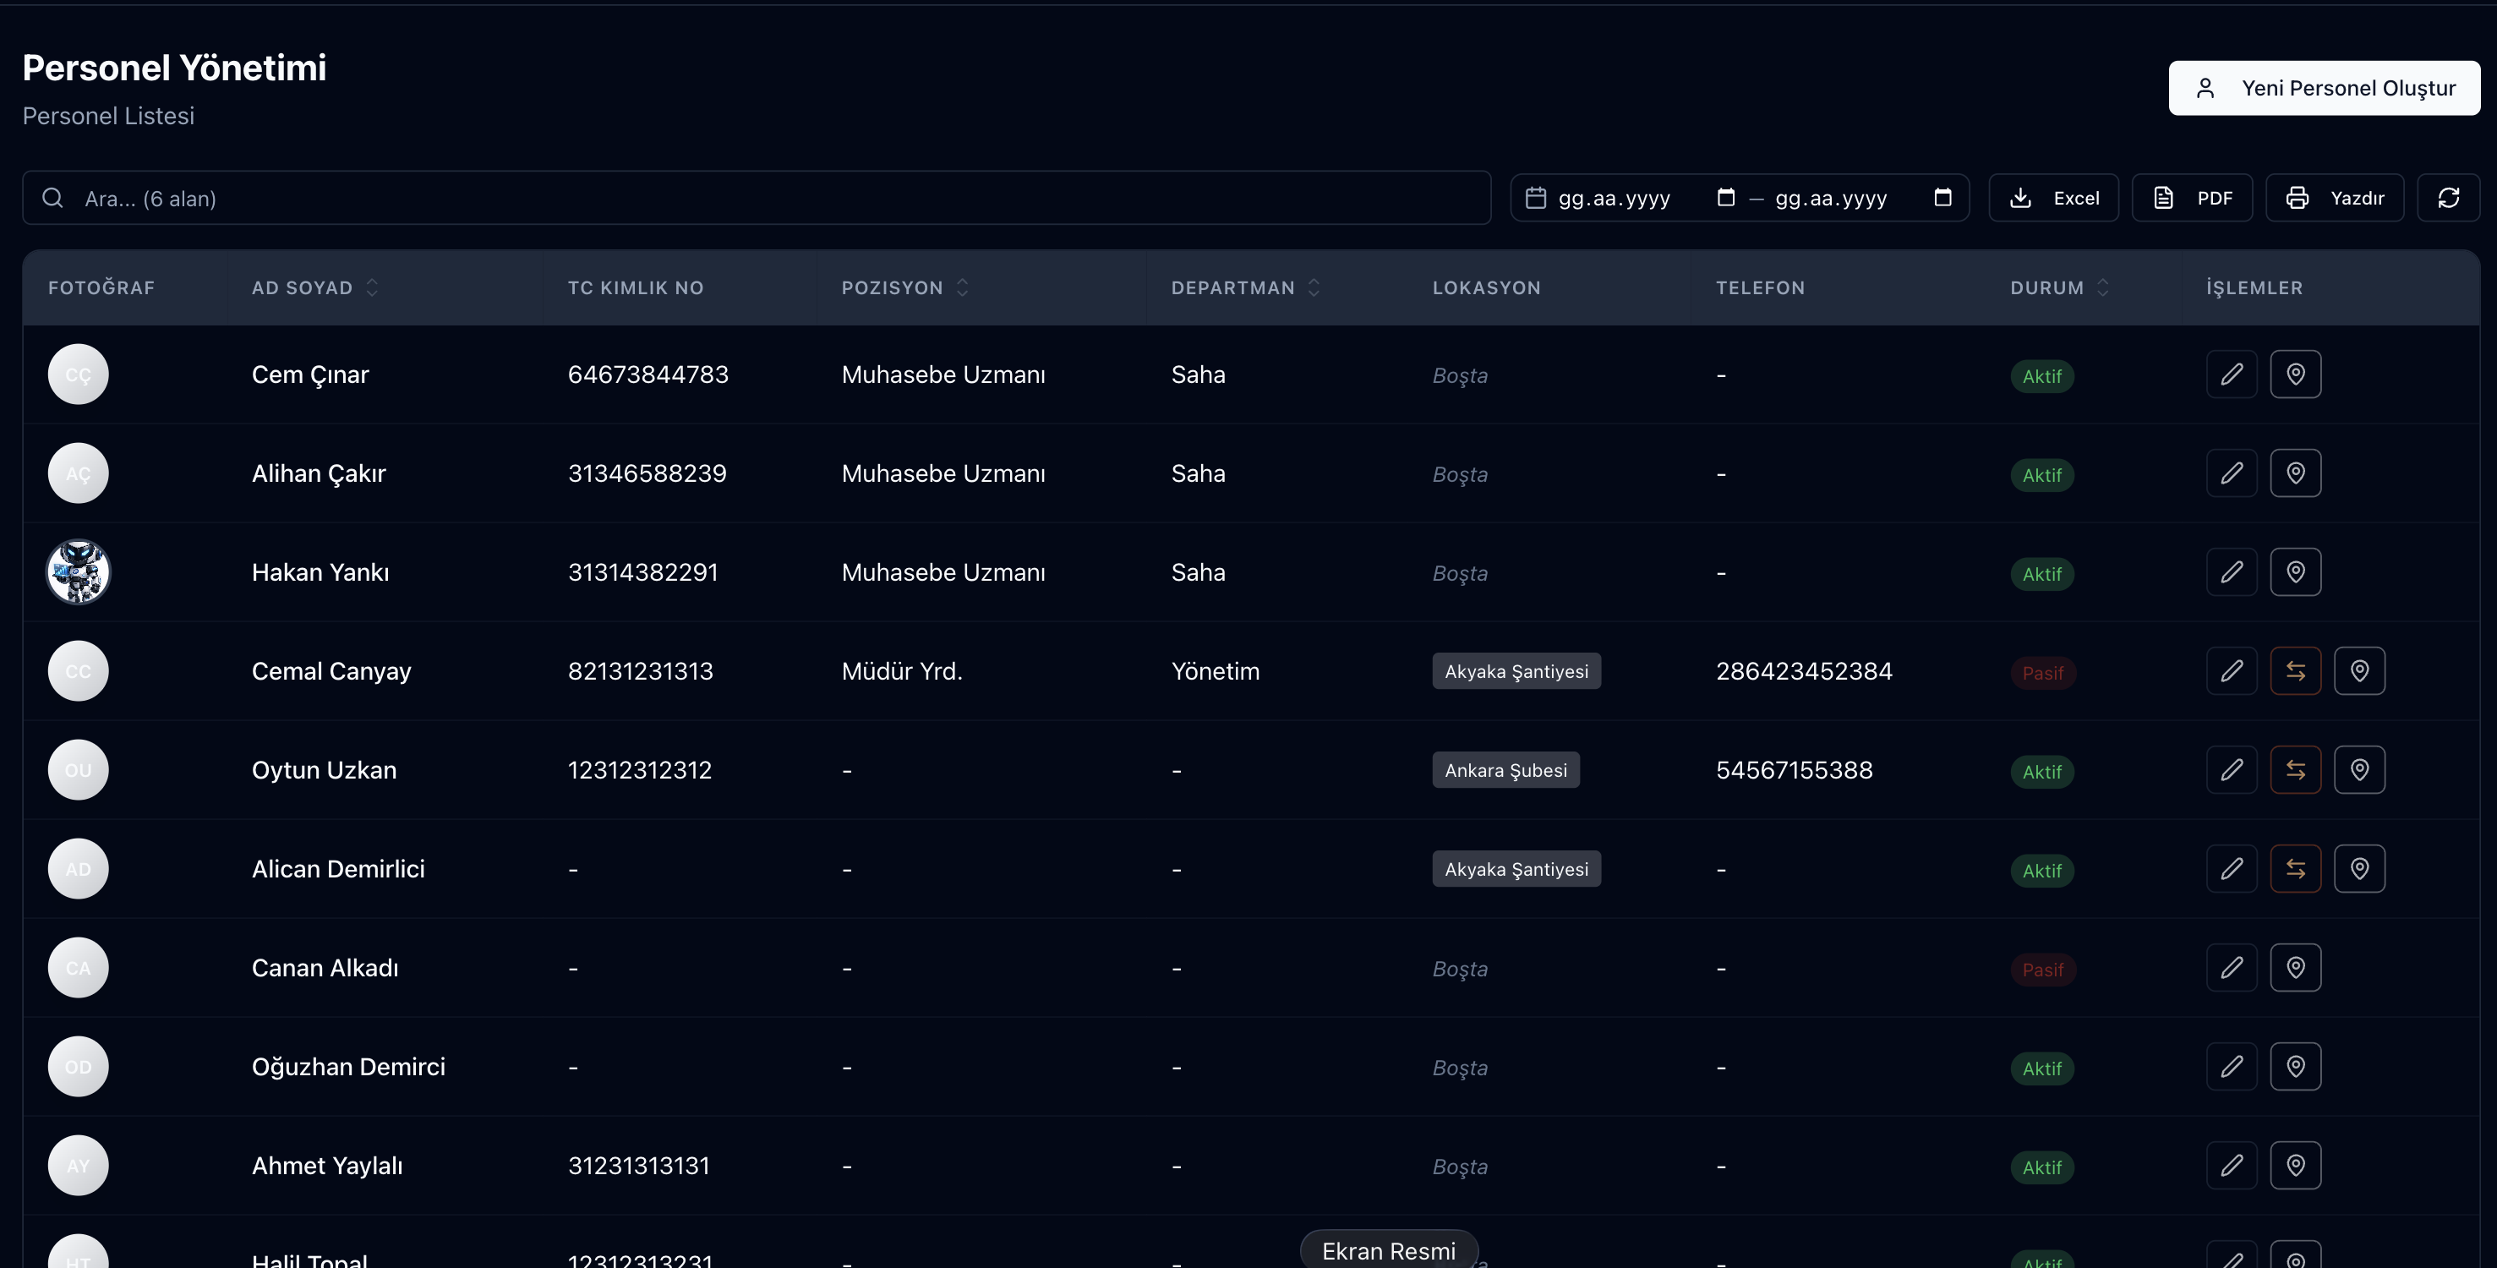Click Aktif status badge for Cem Çınar

[2041, 376]
